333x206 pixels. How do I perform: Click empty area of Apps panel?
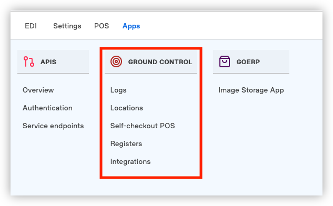[255, 149]
